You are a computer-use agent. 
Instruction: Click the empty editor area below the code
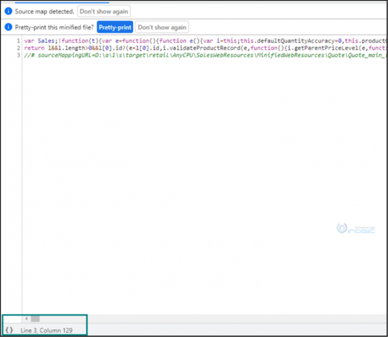(176, 177)
